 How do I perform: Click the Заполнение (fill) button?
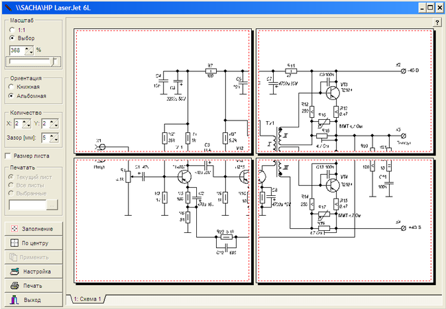pos(34,230)
